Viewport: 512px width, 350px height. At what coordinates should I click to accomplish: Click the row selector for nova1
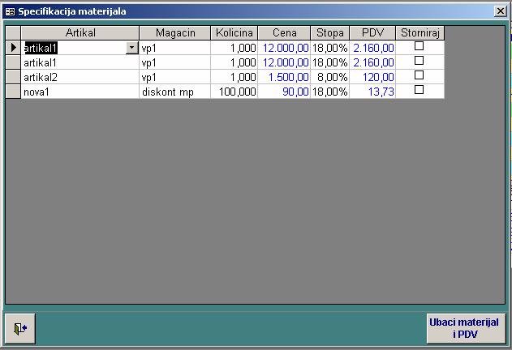pos(12,91)
